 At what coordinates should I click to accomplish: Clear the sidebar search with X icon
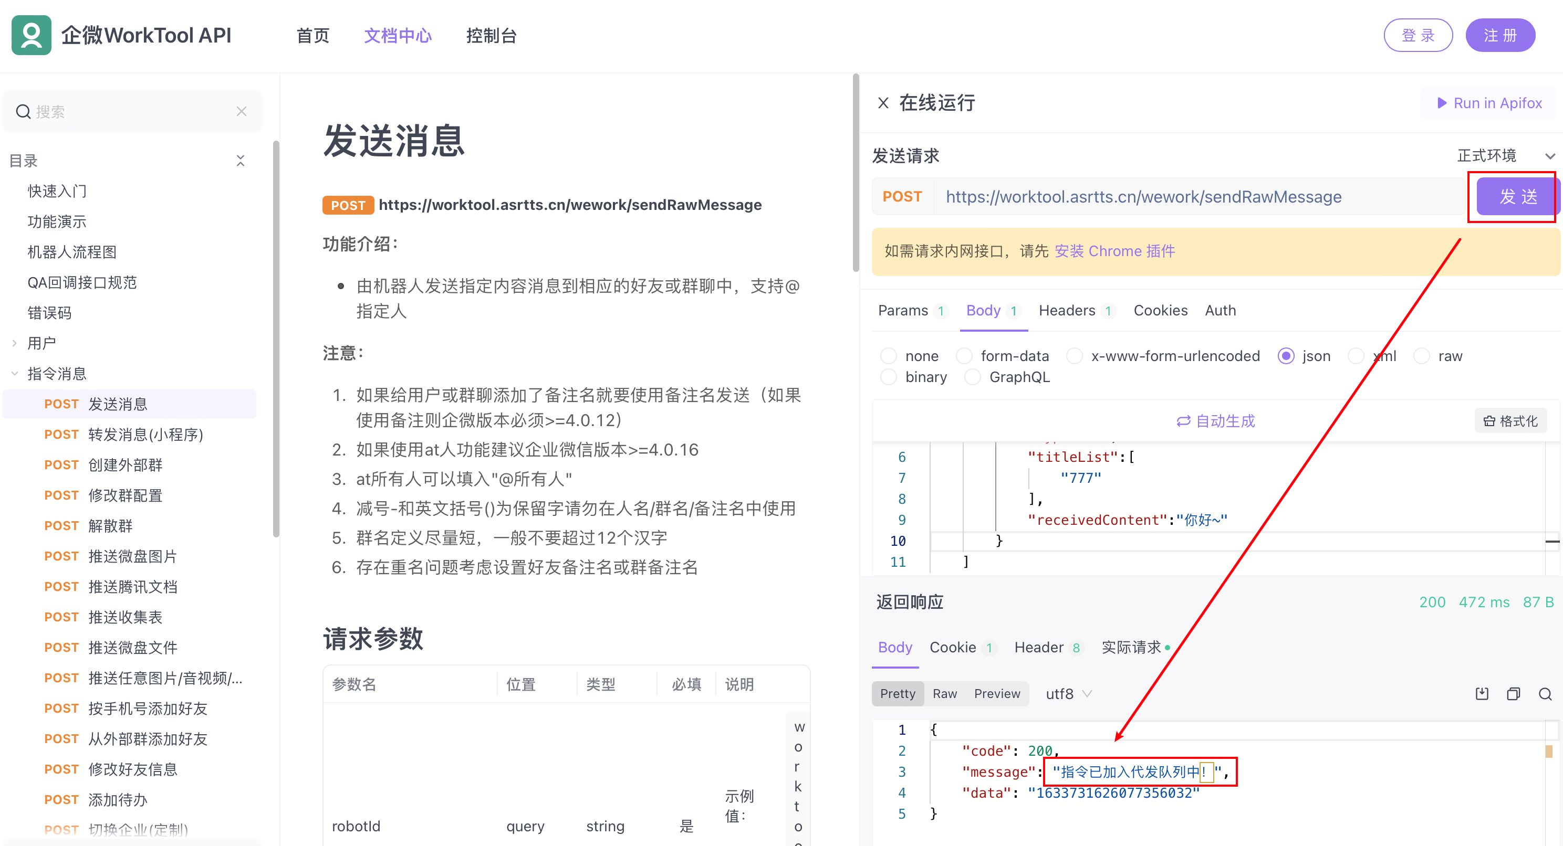(242, 112)
